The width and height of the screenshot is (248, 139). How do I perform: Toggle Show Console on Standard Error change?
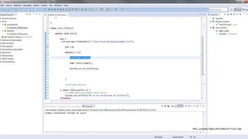pos(182,106)
